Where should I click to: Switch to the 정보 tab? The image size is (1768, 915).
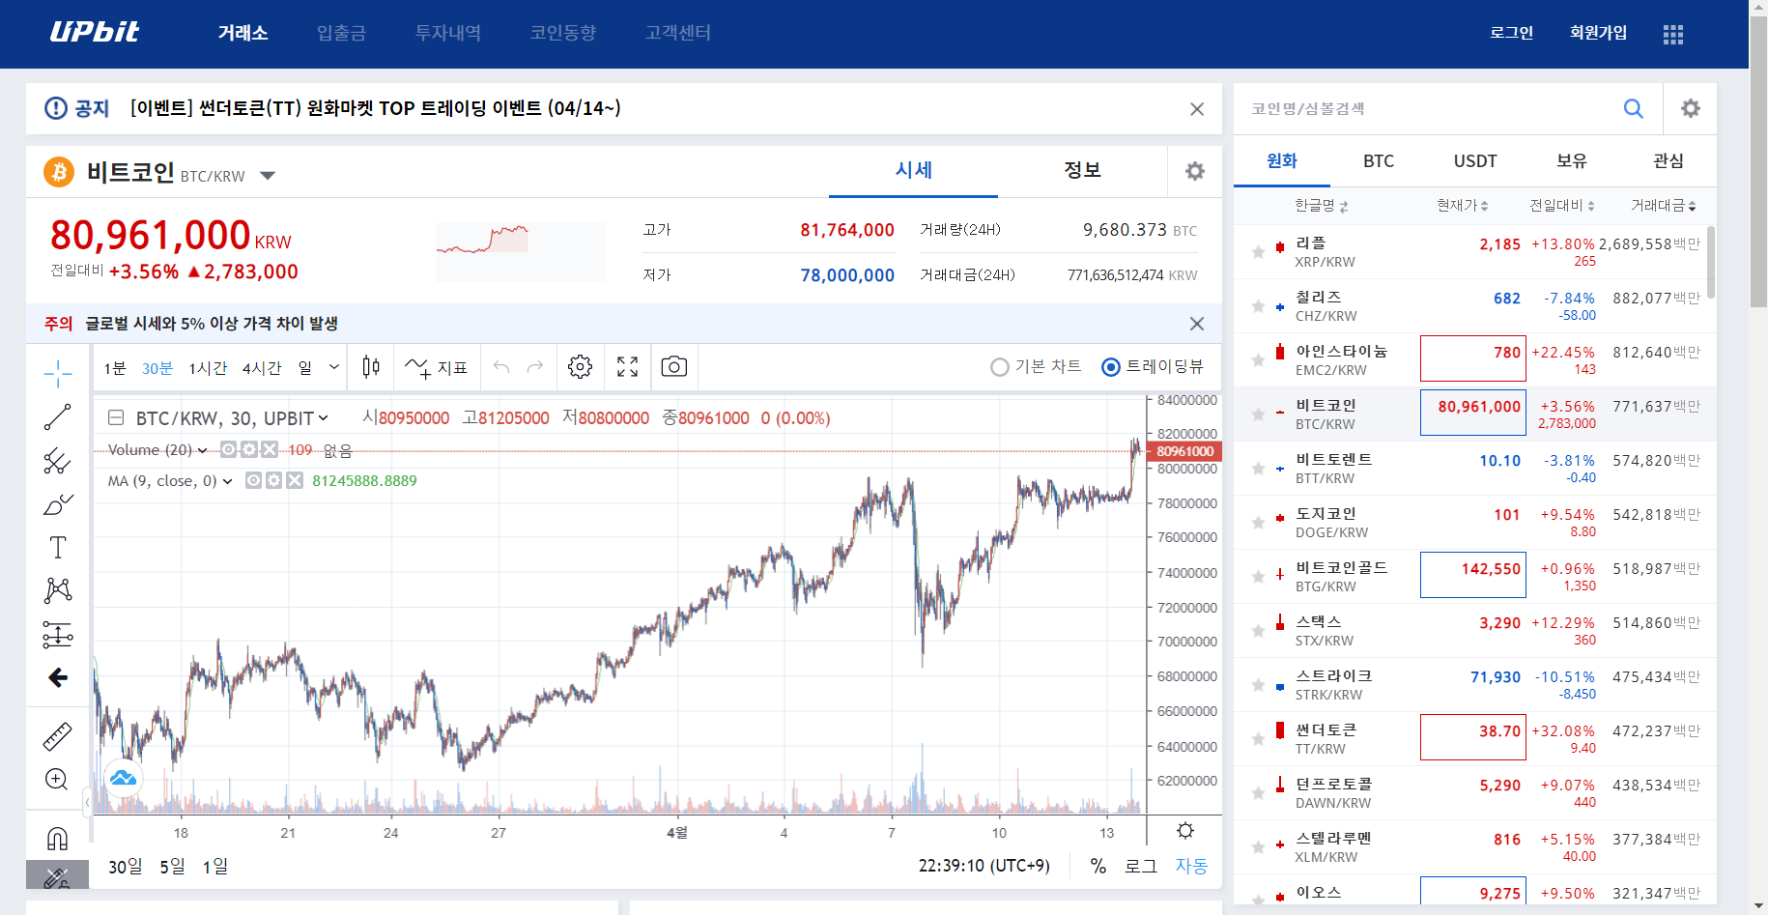point(1082,171)
